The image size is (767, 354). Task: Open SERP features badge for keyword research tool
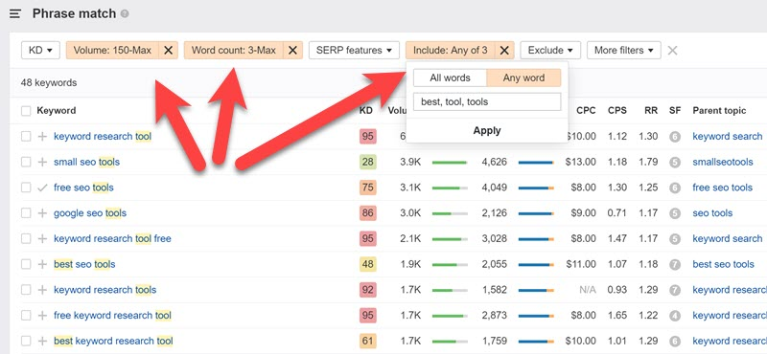click(675, 137)
